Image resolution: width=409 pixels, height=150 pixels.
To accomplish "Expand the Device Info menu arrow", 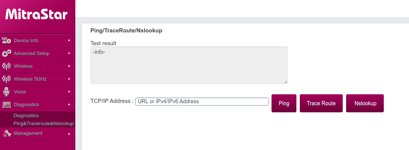I will [x=69, y=40].
